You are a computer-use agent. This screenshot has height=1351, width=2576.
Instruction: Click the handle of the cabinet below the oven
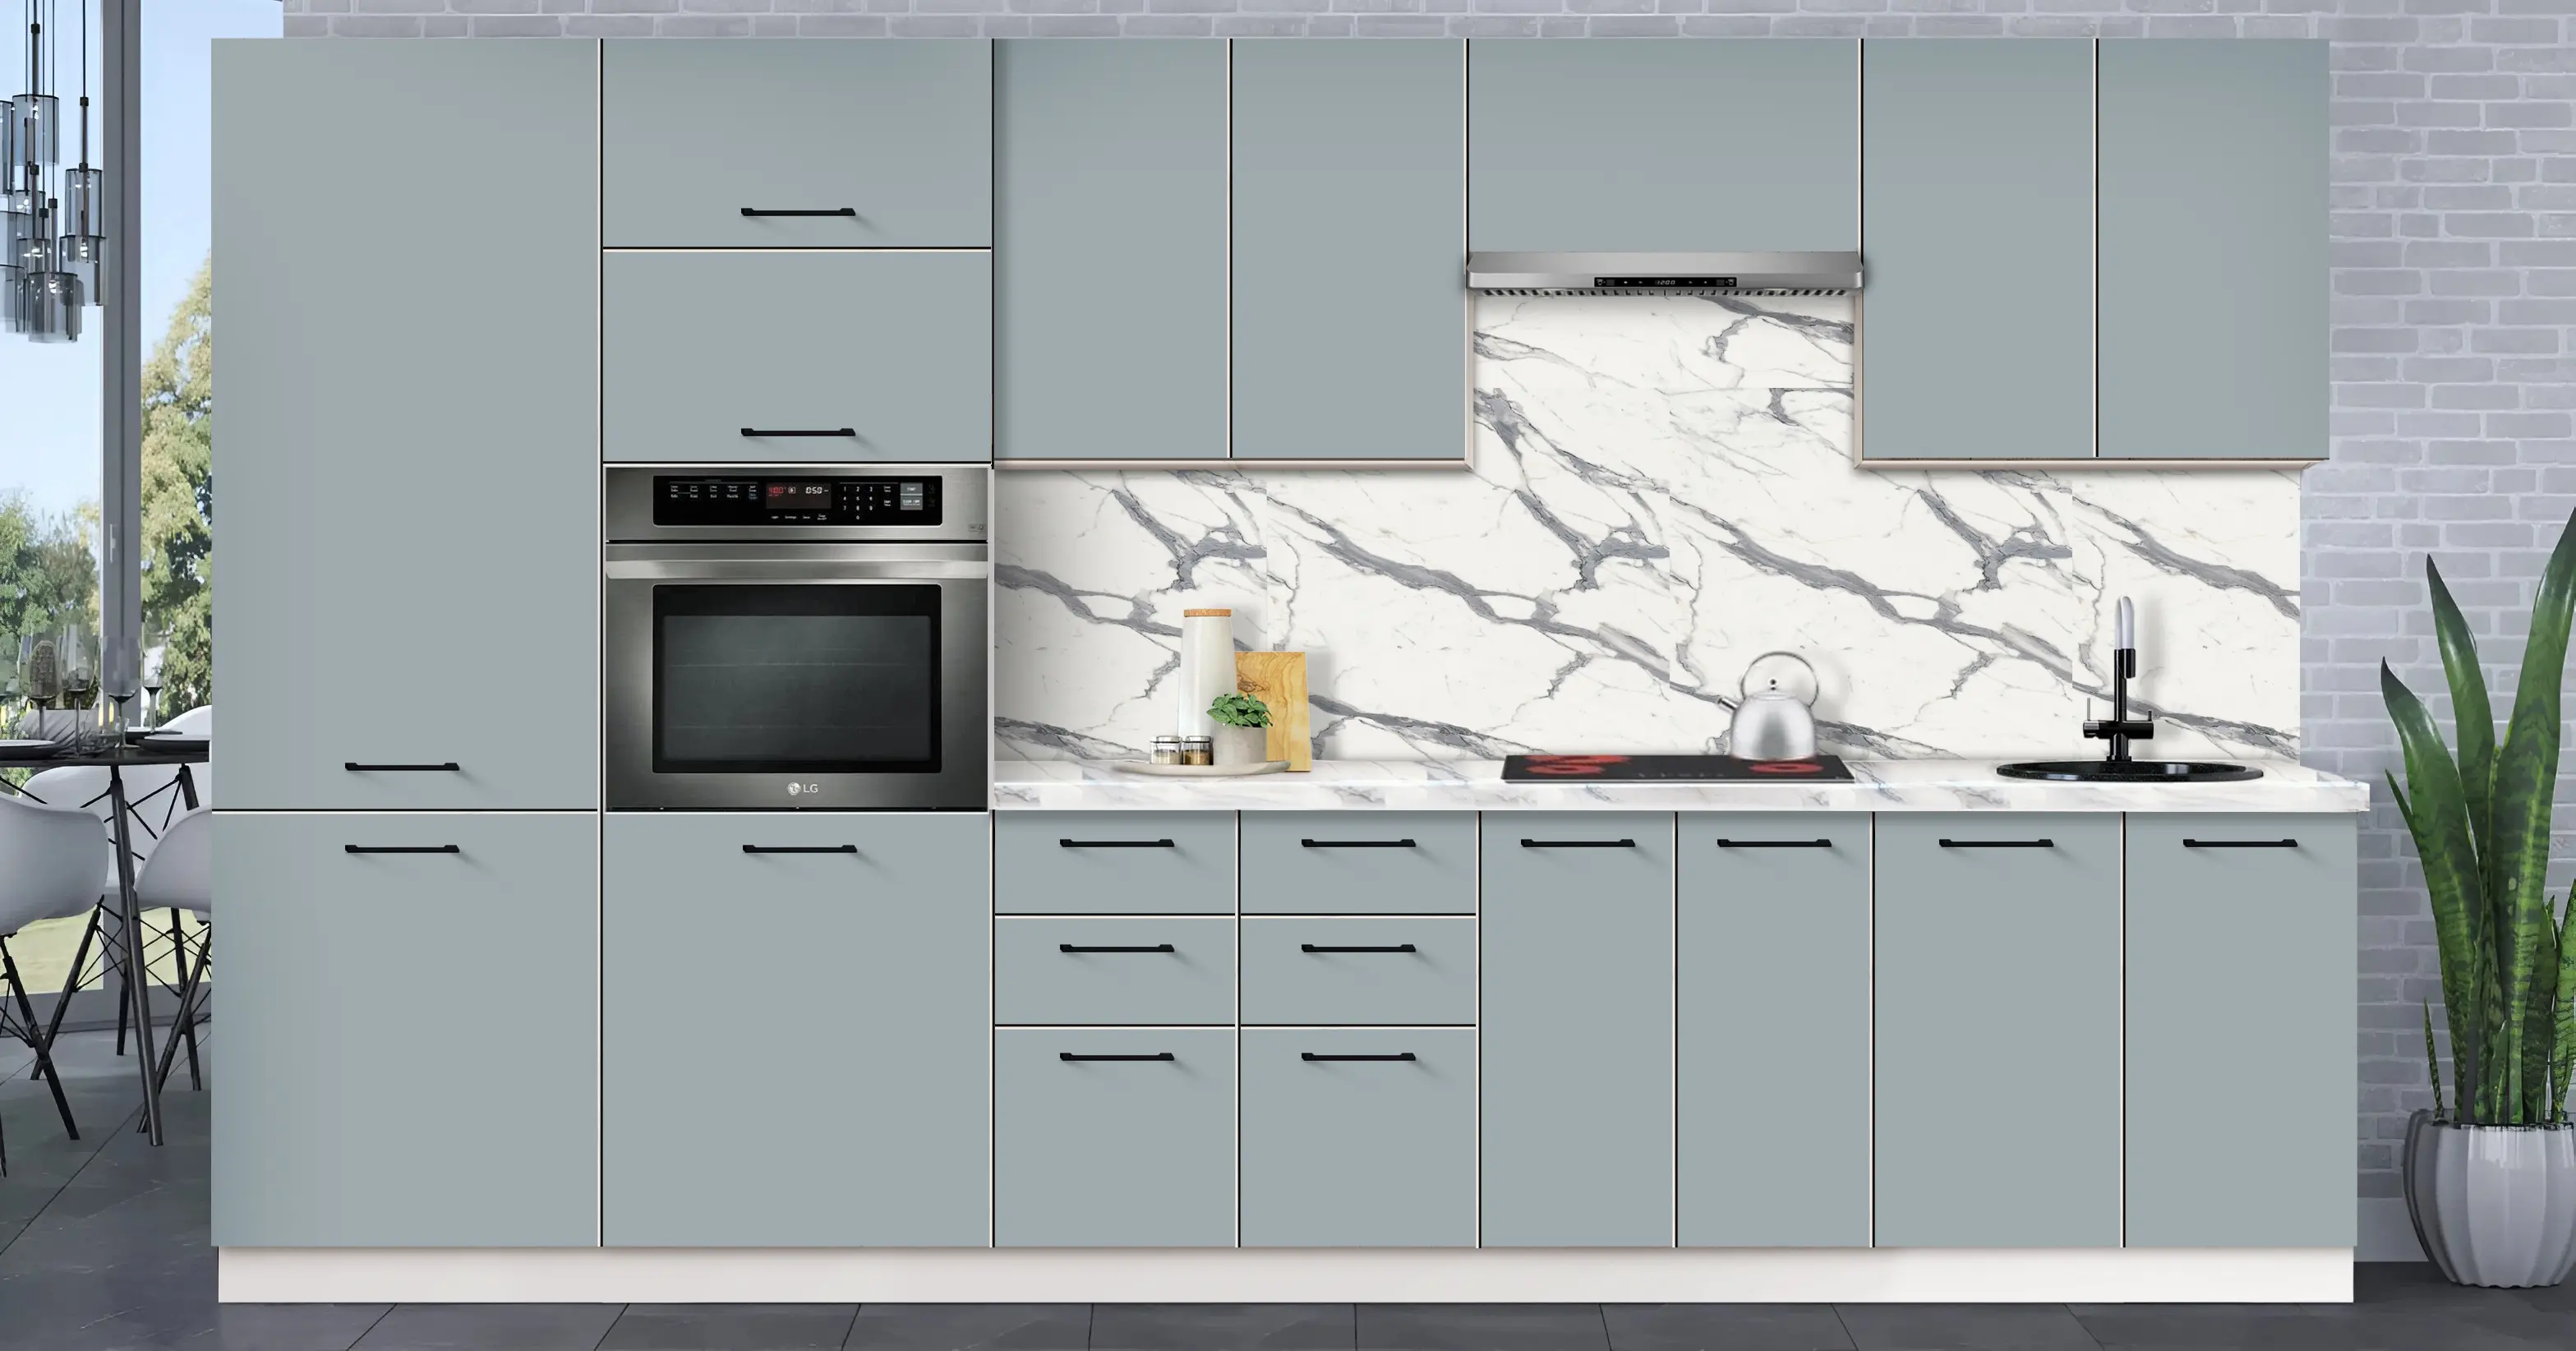tap(799, 849)
